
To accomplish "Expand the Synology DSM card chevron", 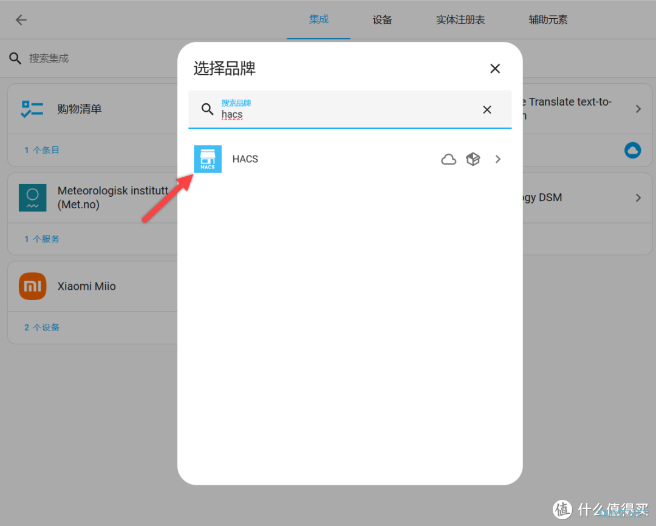I will [638, 197].
